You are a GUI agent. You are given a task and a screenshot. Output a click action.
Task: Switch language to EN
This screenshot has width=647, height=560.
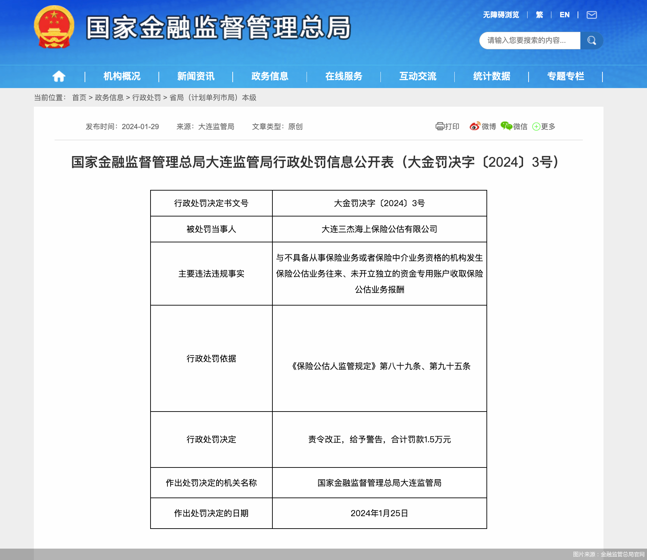pos(564,15)
